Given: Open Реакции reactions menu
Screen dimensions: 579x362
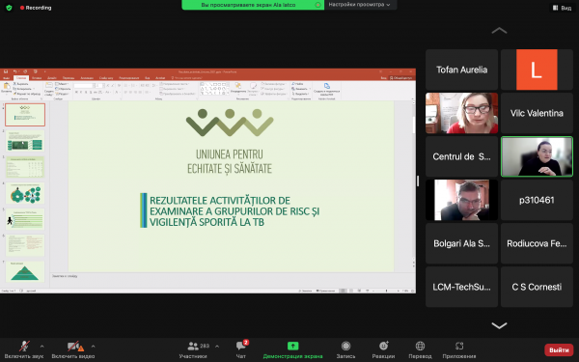Looking at the screenshot, I should [384, 347].
